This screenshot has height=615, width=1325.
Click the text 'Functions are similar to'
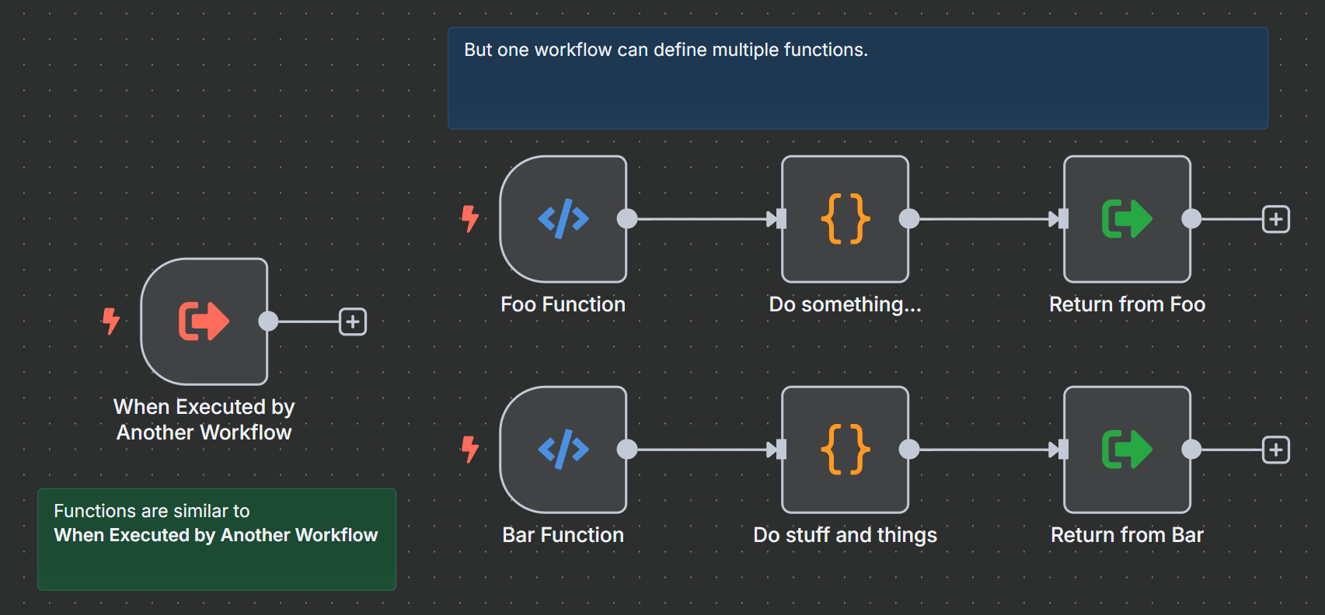(x=152, y=511)
